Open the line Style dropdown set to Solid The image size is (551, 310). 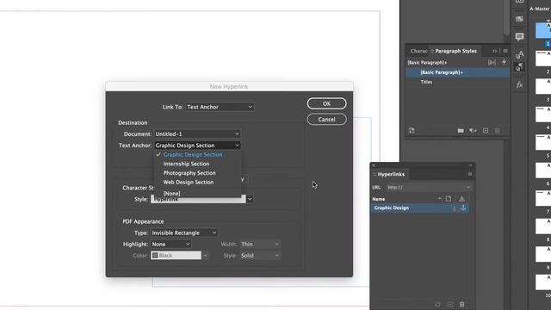tap(260, 256)
